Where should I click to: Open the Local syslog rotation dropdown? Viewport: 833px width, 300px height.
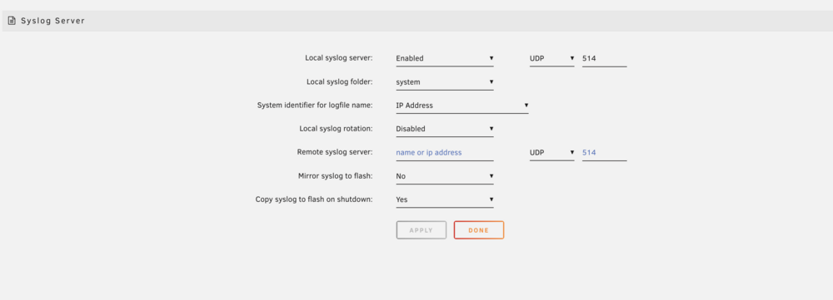(x=445, y=129)
